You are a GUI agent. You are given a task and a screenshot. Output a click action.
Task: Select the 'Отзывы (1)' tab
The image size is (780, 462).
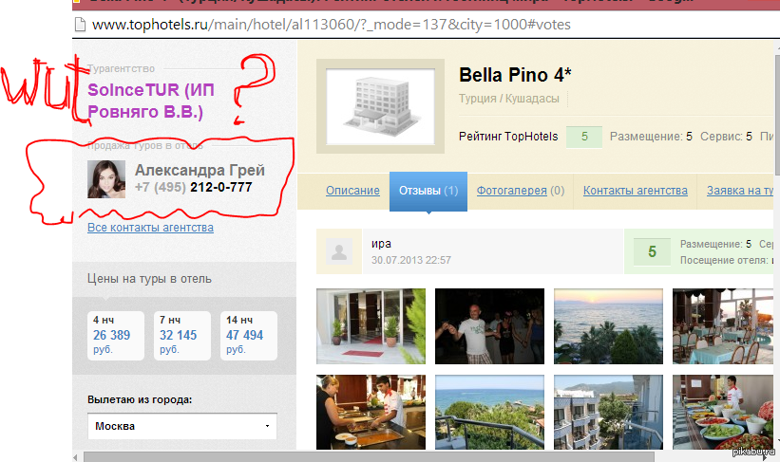tap(428, 191)
